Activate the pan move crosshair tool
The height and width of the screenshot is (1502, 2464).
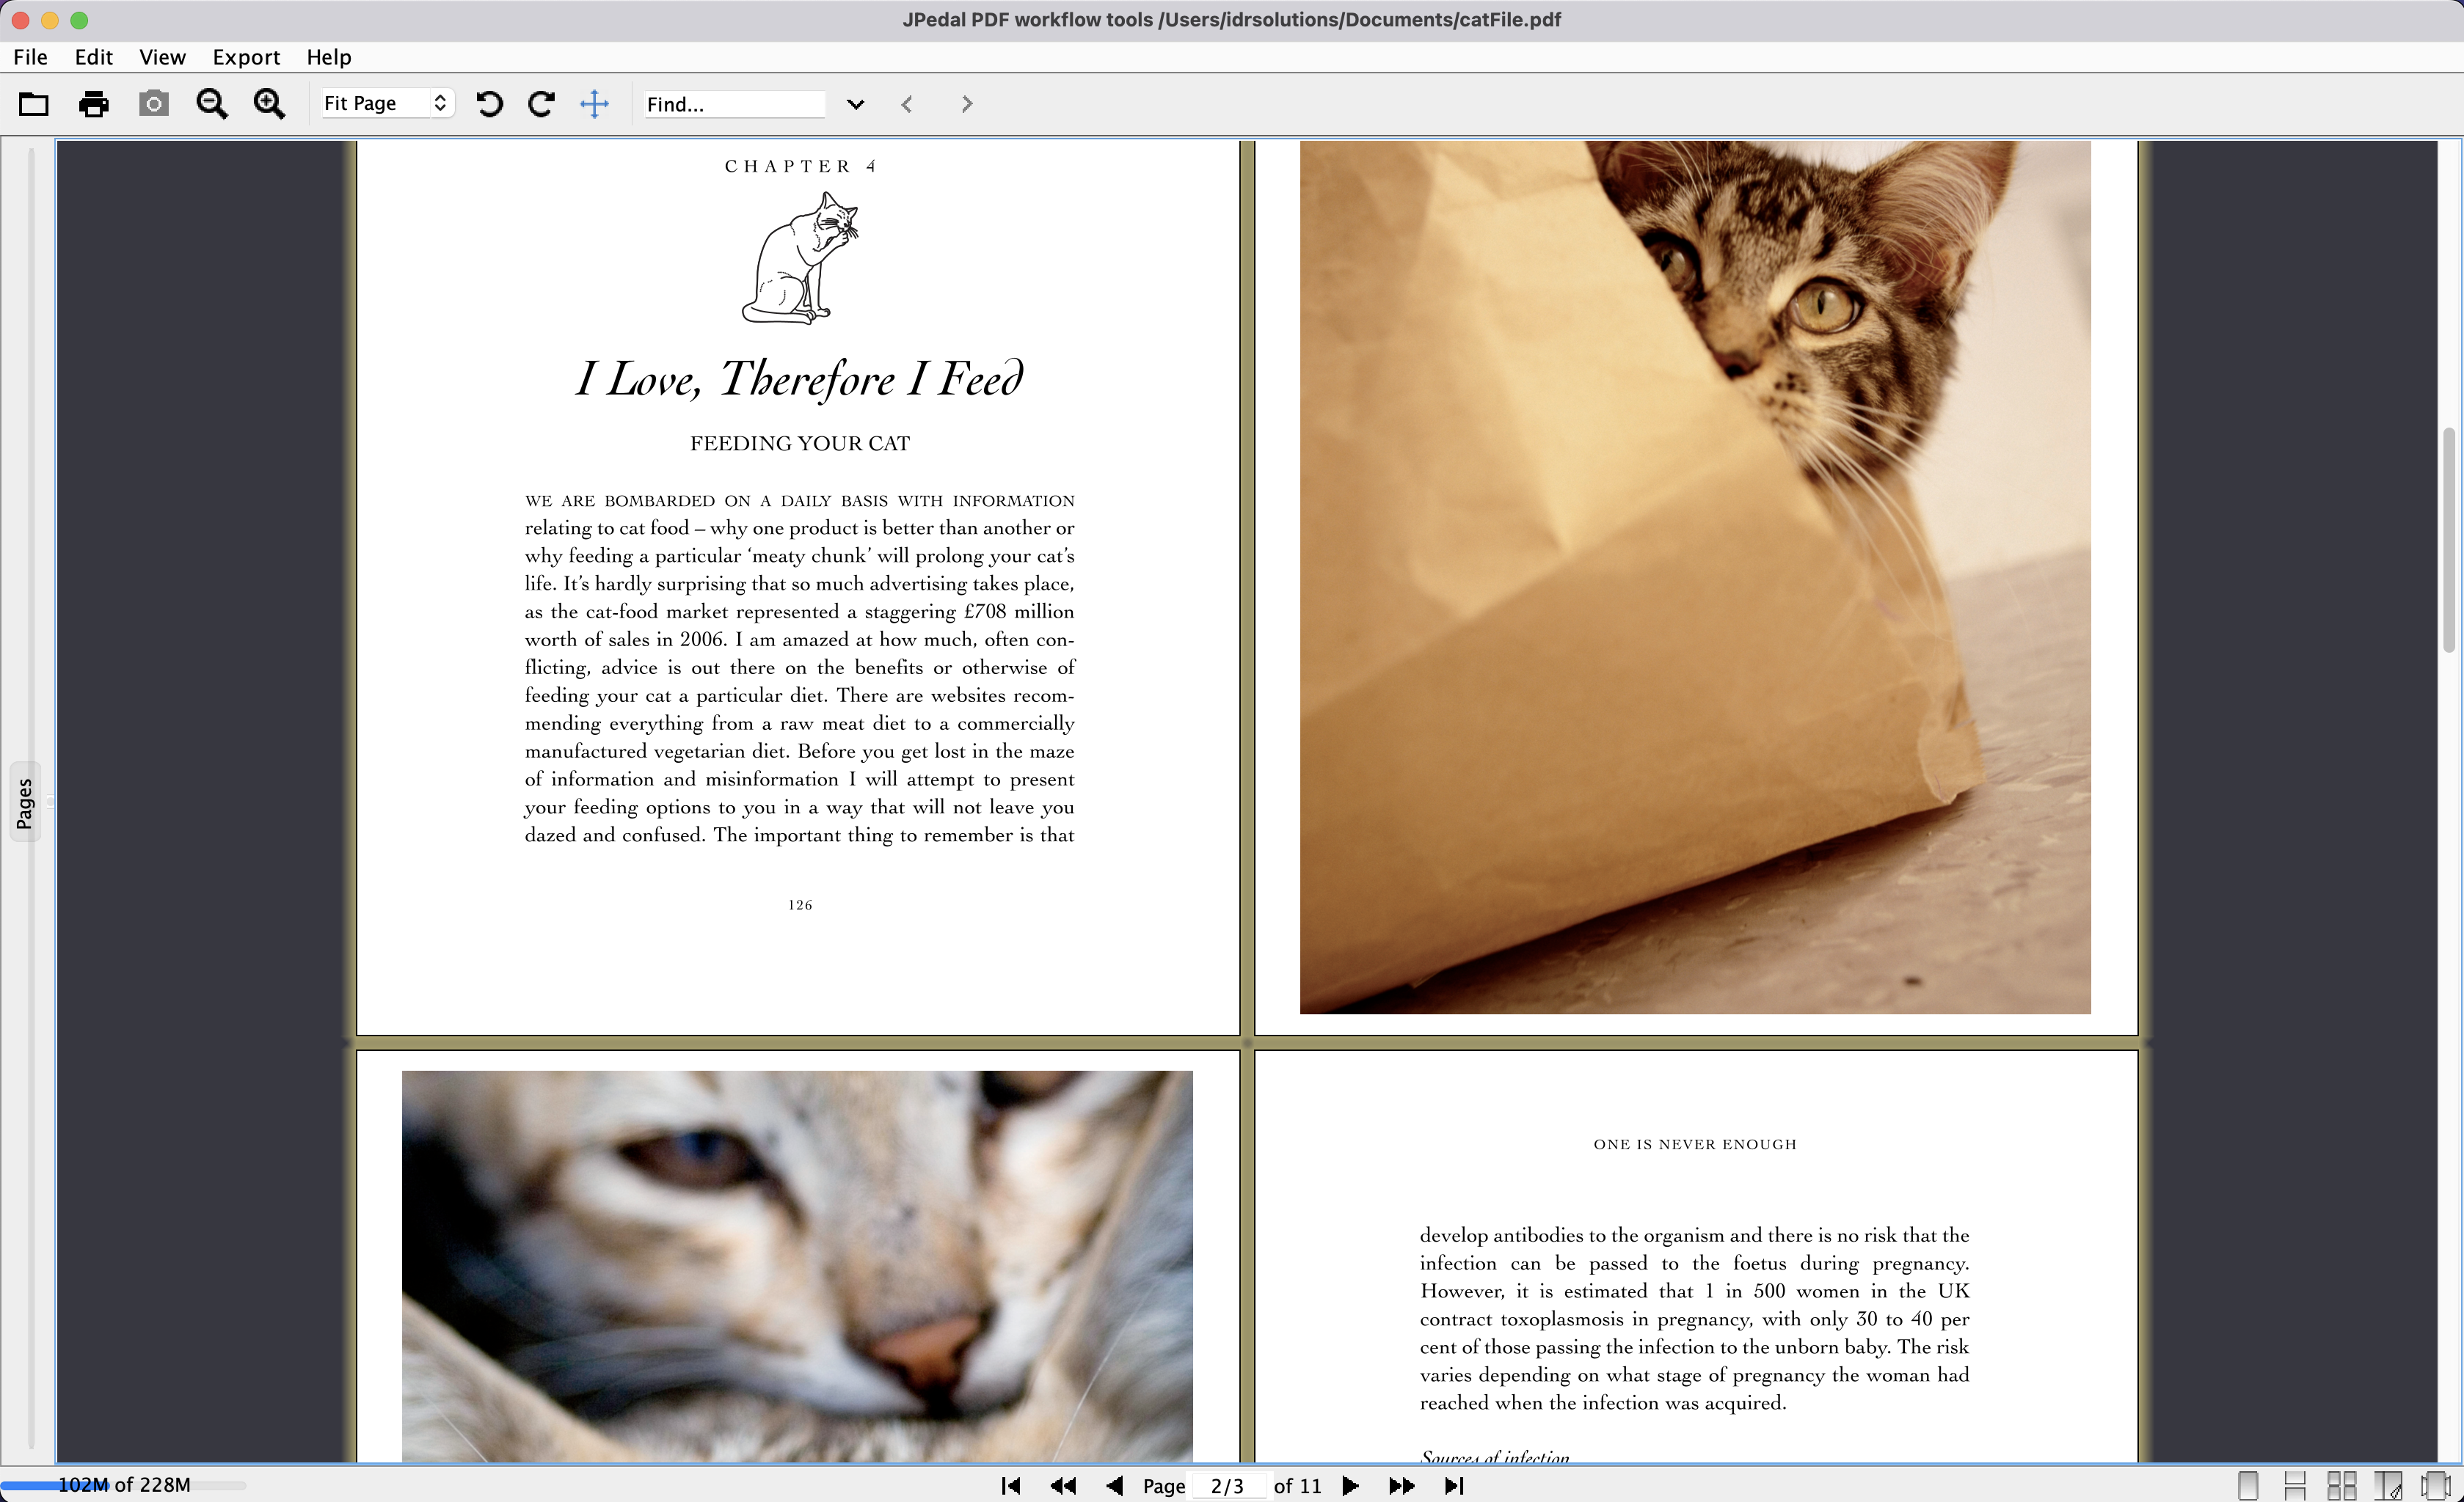click(x=594, y=104)
